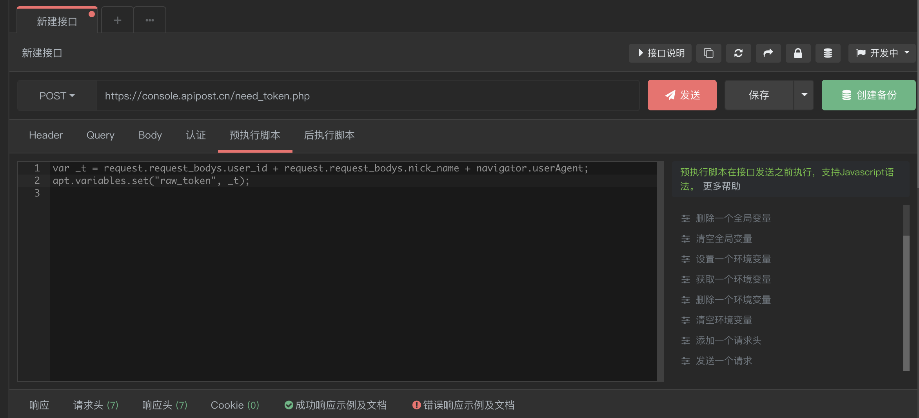The width and height of the screenshot is (919, 418).
Task: Click the copy interface icon
Action: 708,53
